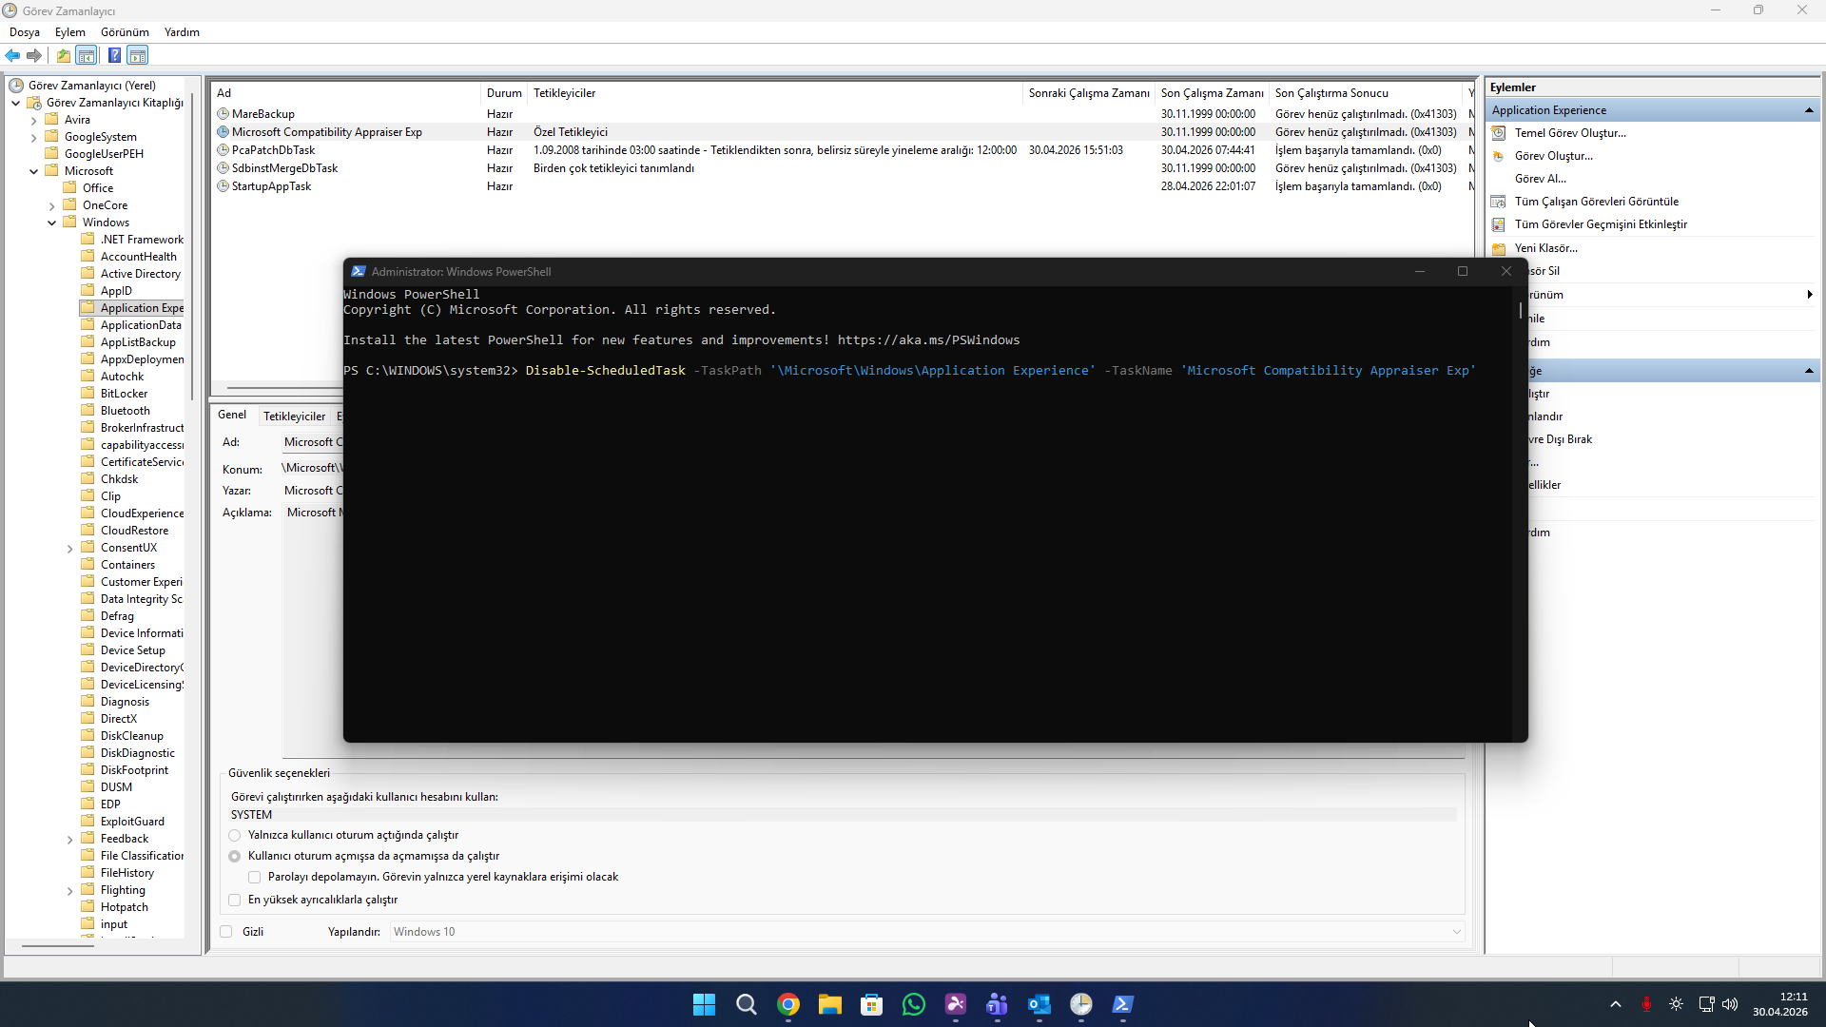The height and width of the screenshot is (1027, 1826).
Task: Show hidden system tray icons chevron
Action: [x=1616, y=1004]
